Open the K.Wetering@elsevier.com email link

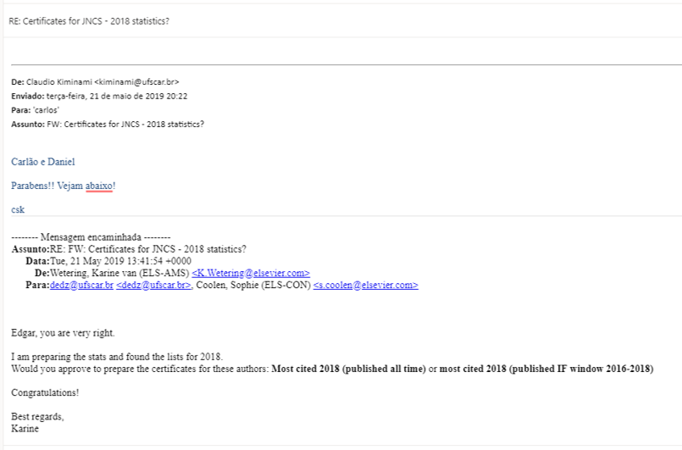coord(251,274)
